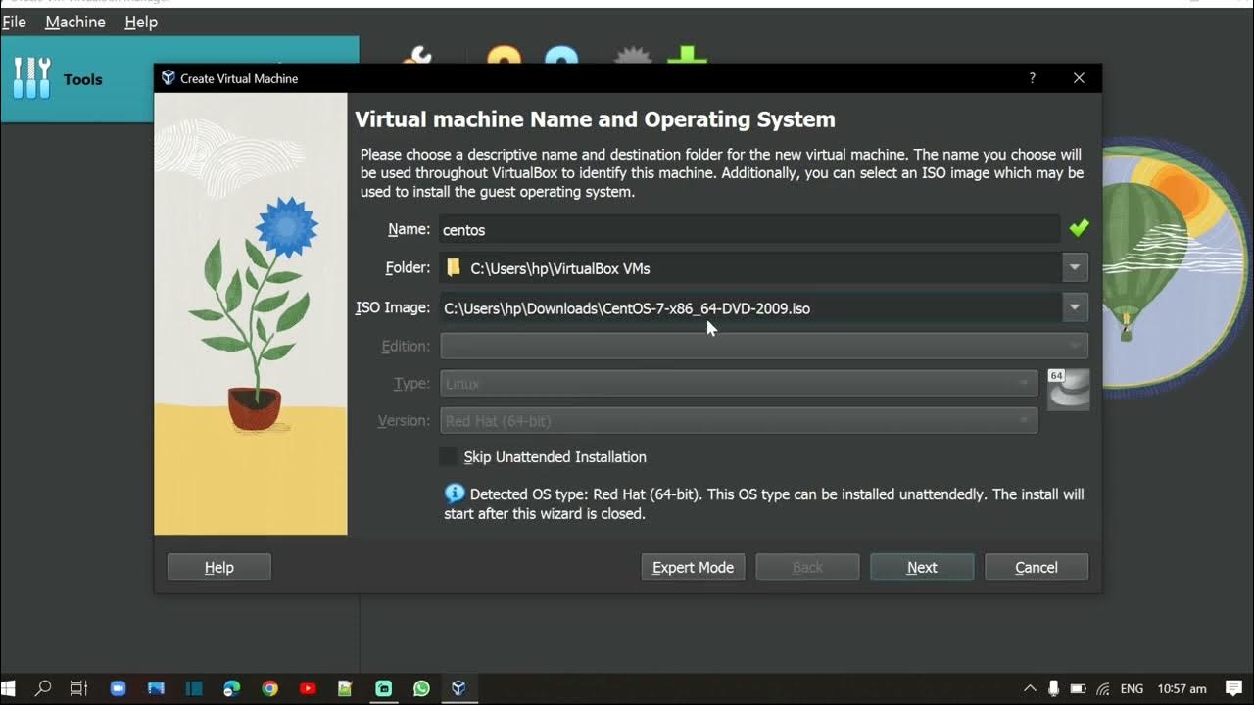
Task: Click the green checkmark beside the Name field
Action: pos(1079,228)
